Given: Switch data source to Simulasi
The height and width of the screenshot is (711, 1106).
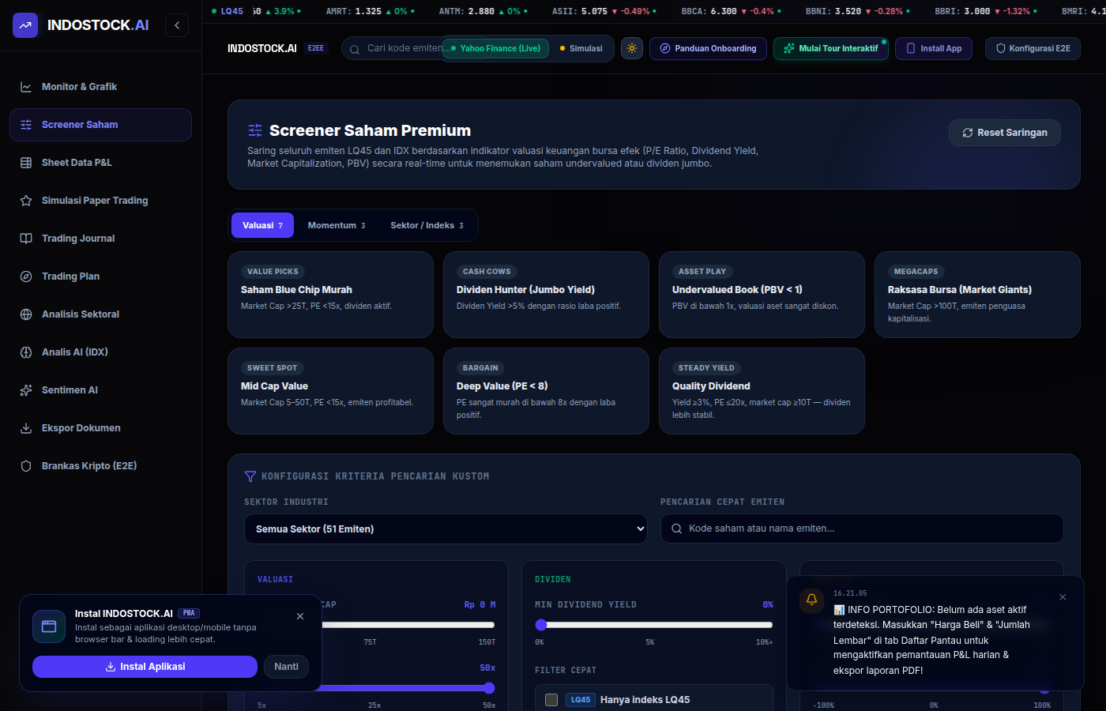Looking at the screenshot, I should [x=581, y=48].
